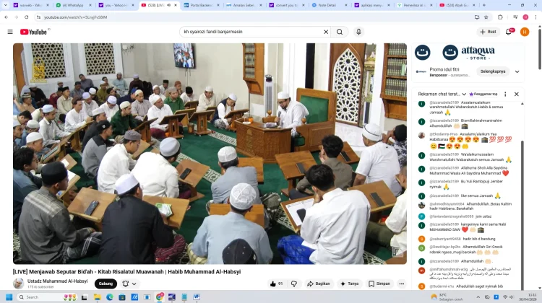
Task: Click the Gabung join button
Action: (106, 284)
